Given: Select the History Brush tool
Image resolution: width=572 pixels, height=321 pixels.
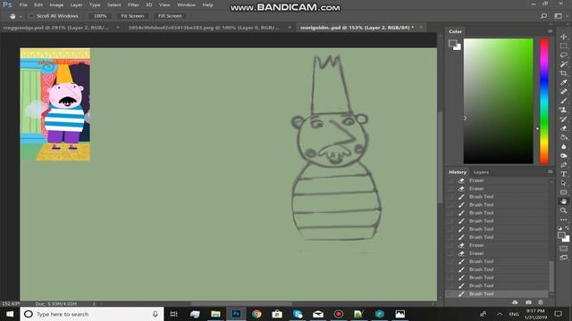Looking at the screenshot, I should [564, 119].
